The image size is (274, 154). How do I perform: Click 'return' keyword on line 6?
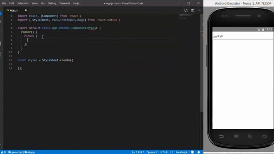click(x=29, y=36)
